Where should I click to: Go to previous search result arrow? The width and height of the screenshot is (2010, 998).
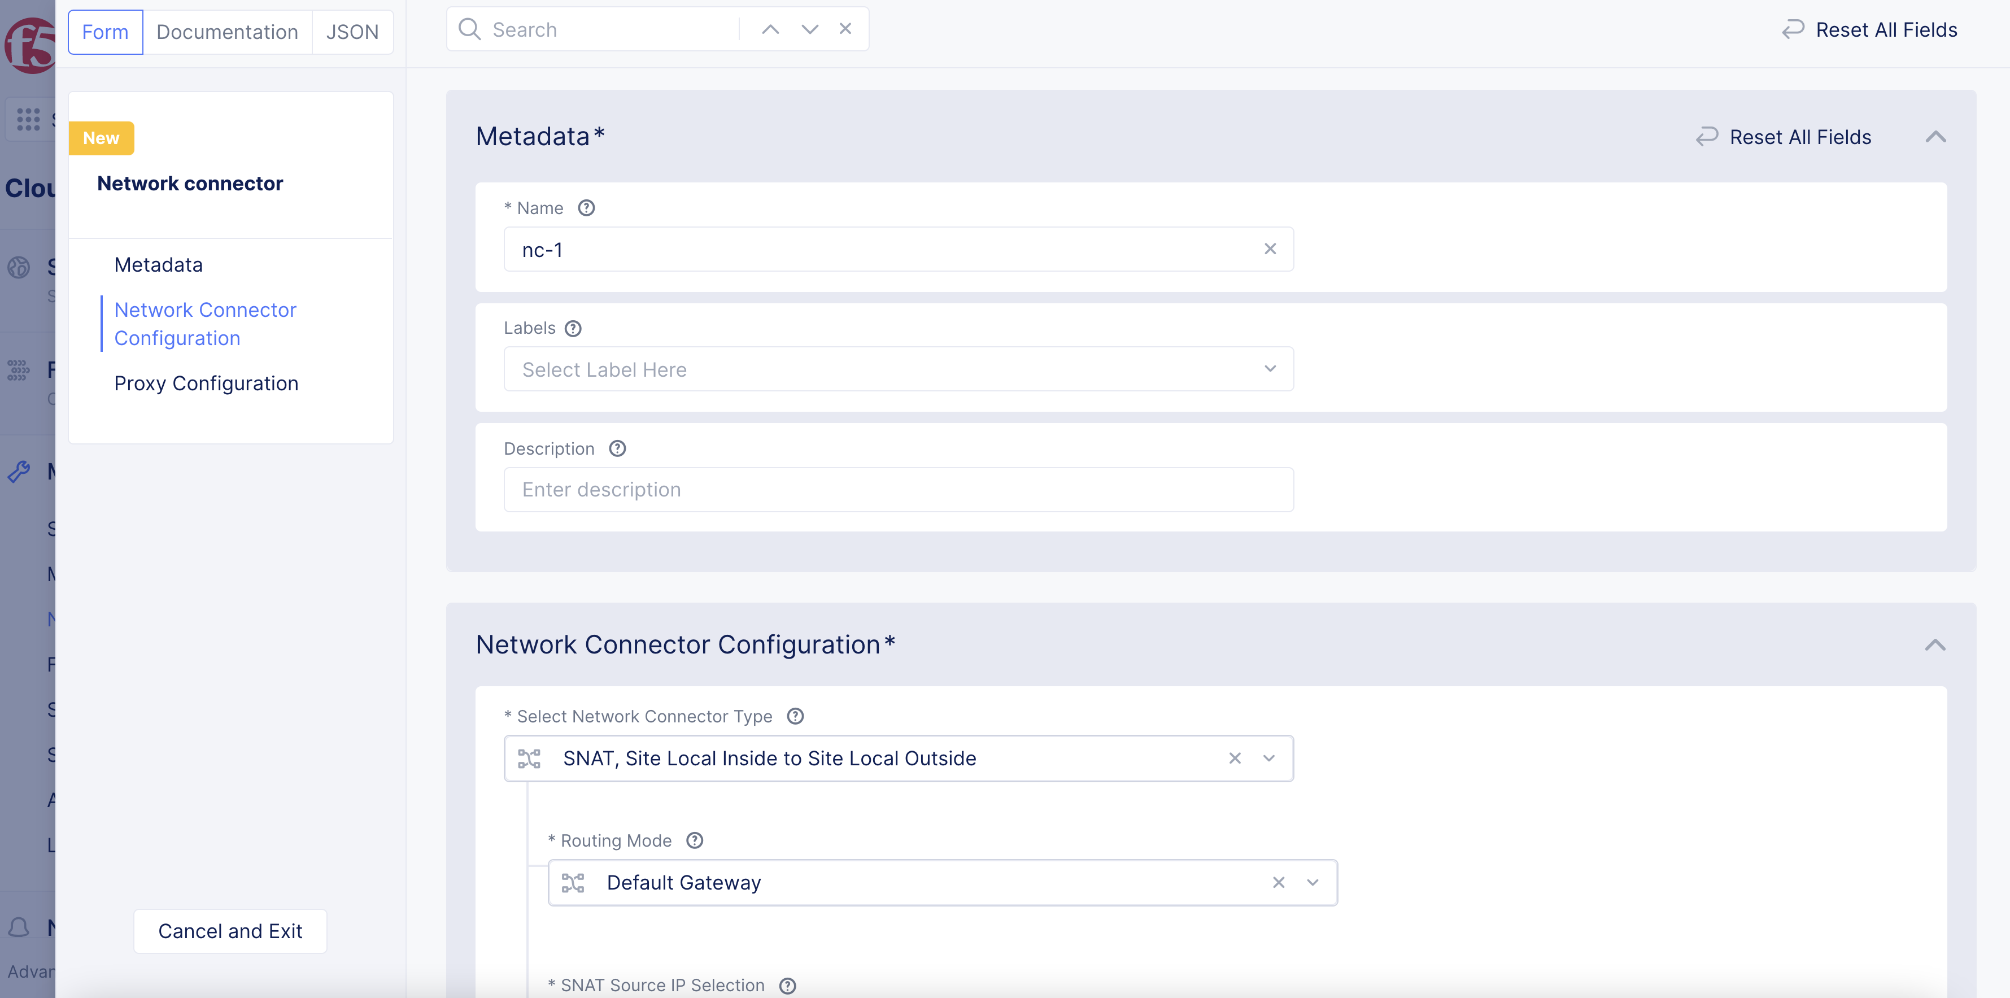tap(770, 29)
